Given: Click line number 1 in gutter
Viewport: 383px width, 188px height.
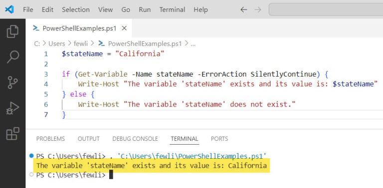Looking at the screenshot, I should (46, 54).
